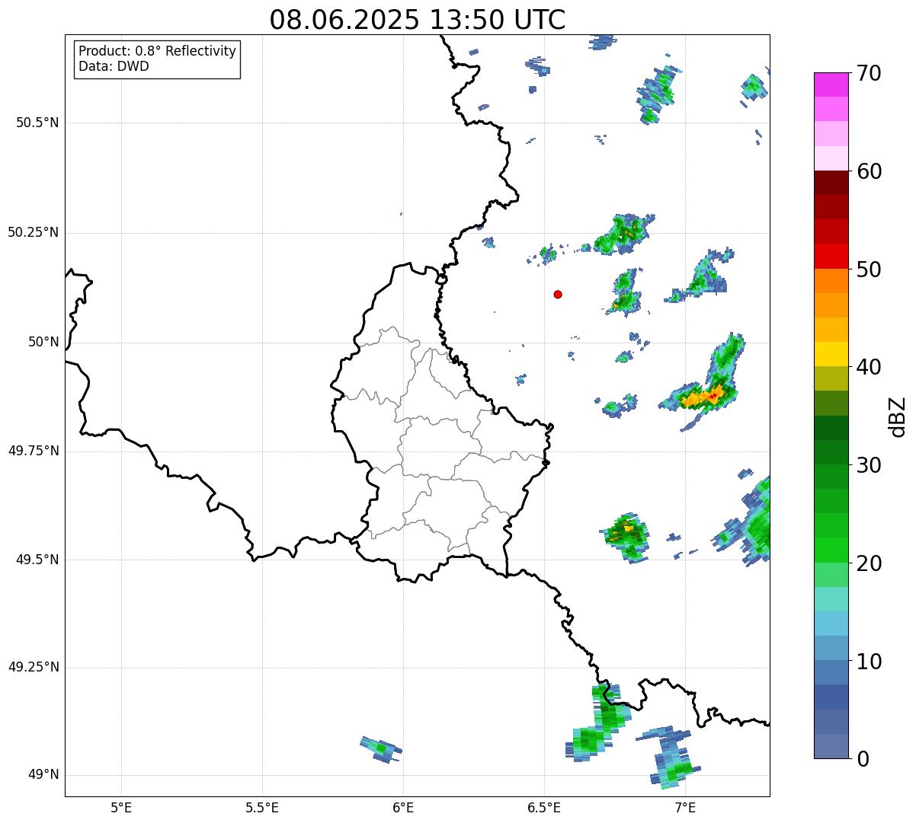This screenshot has height=823, width=916.
Task: Click the "dBZ" colorbar label
Action: (x=898, y=416)
